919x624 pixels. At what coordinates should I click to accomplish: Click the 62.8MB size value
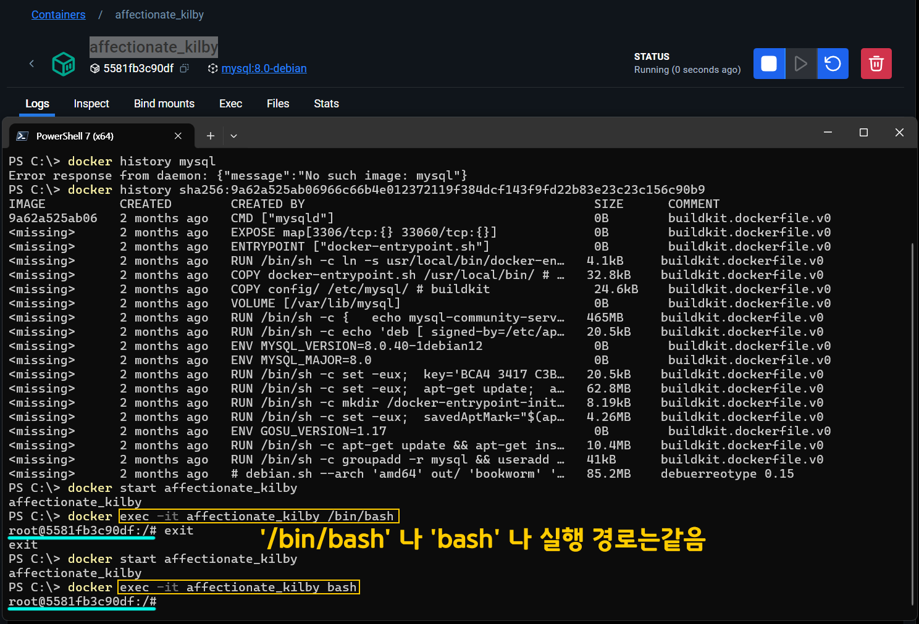click(609, 388)
